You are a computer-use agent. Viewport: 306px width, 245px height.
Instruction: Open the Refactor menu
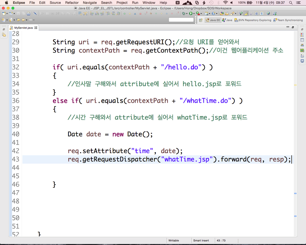72,3
